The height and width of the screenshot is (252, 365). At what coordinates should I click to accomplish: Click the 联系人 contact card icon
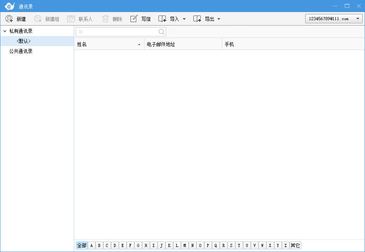71,19
